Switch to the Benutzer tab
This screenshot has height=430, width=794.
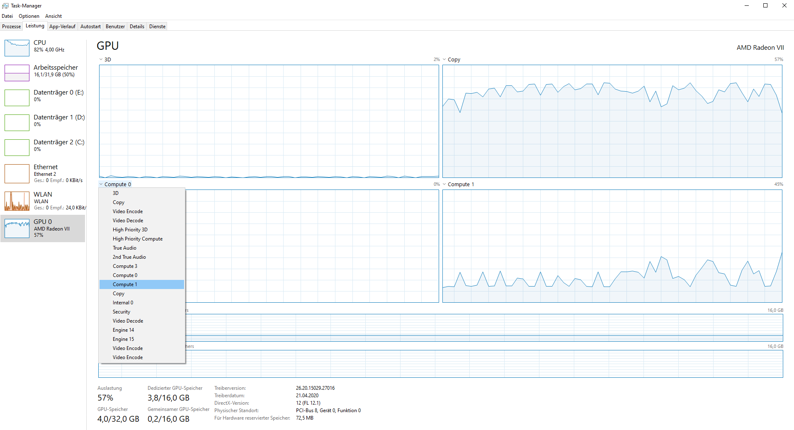[x=115, y=27]
